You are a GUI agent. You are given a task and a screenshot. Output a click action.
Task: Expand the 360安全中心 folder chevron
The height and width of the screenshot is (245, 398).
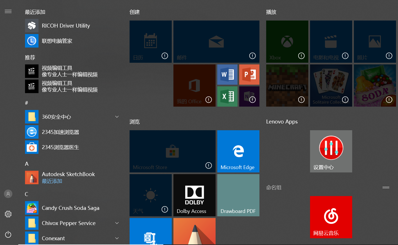click(117, 117)
